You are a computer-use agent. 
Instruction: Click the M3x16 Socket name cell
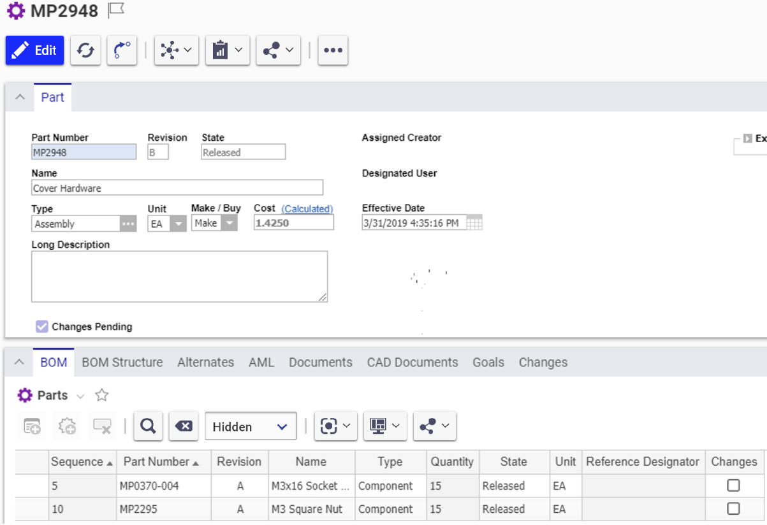(x=312, y=485)
